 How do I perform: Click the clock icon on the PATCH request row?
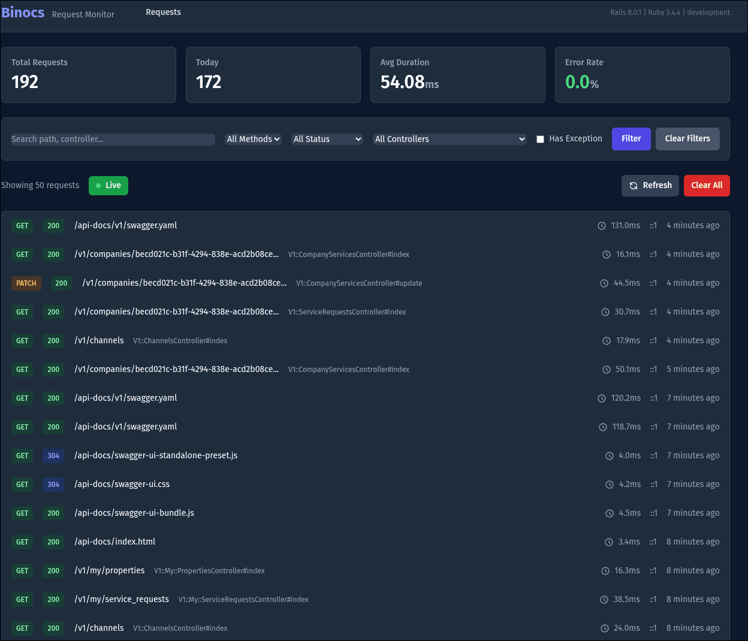[x=604, y=283]
